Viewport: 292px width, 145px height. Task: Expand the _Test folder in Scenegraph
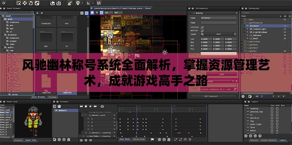(x=242, y=20)
